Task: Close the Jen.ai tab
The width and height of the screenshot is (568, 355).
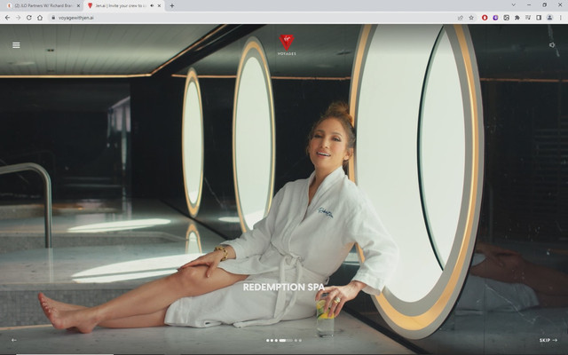Action: [159, 6]
